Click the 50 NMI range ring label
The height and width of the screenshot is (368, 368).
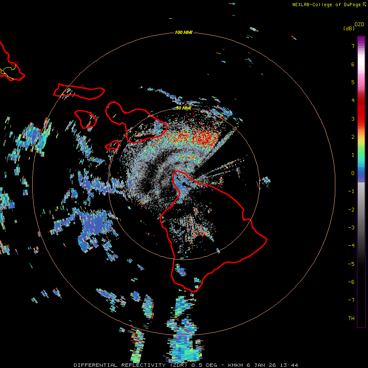coord(184,108)
